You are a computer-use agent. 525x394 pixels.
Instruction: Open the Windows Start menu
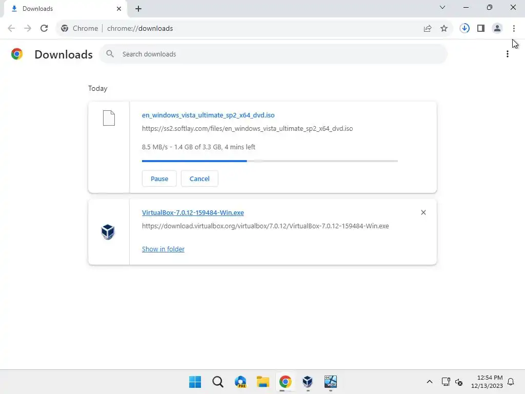pyautogui.click(x=195, y=382)
